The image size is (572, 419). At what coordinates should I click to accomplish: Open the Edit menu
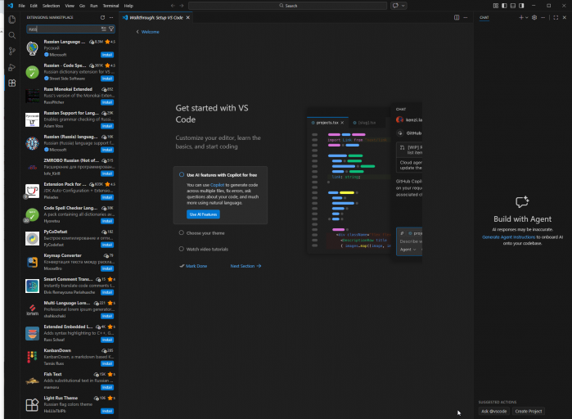tap(34, 6)
